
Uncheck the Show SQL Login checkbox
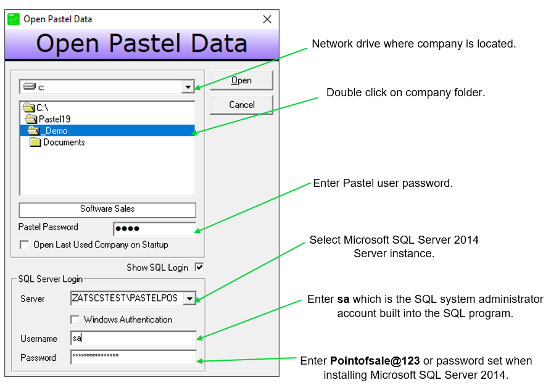point(201,267)
